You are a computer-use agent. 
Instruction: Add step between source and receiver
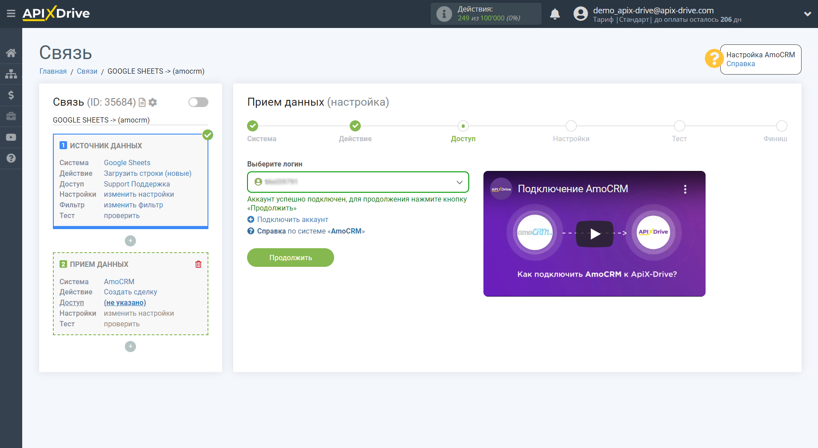[x=130, y=241]
